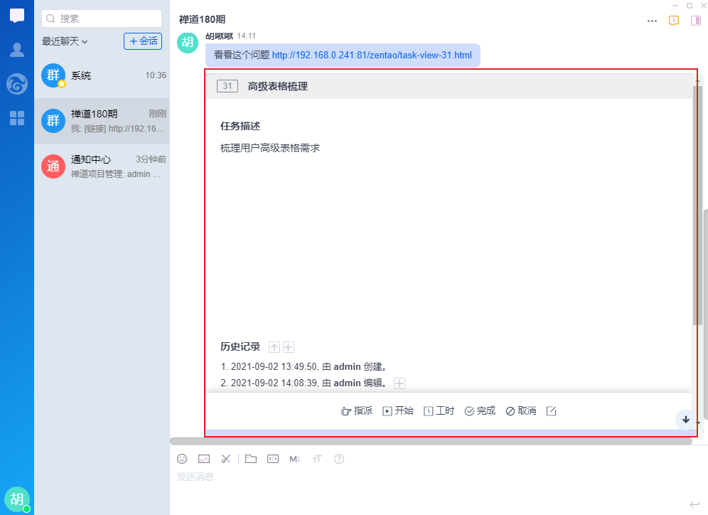This screenshot has height=515, width=708.
Task: Open the more options ellipsis menu
Action: (652, 21)
